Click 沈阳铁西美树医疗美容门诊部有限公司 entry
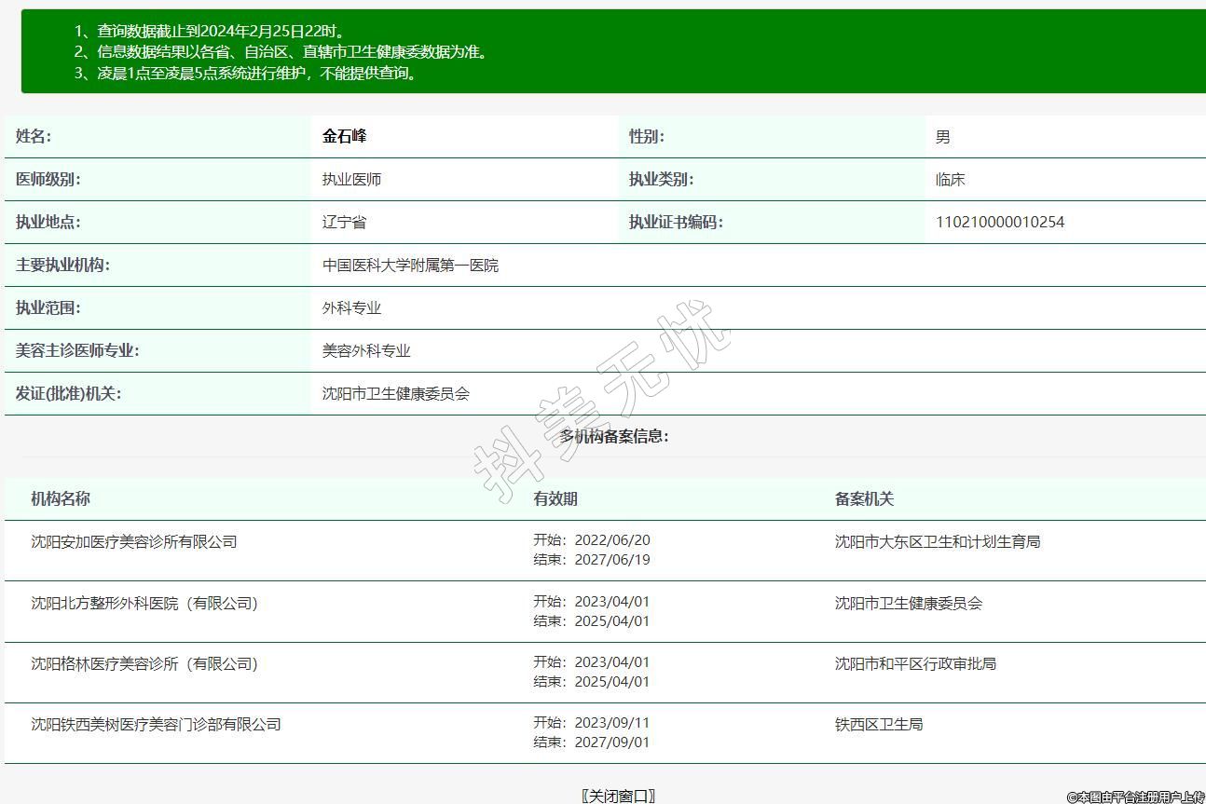 (x=156, y=724)
